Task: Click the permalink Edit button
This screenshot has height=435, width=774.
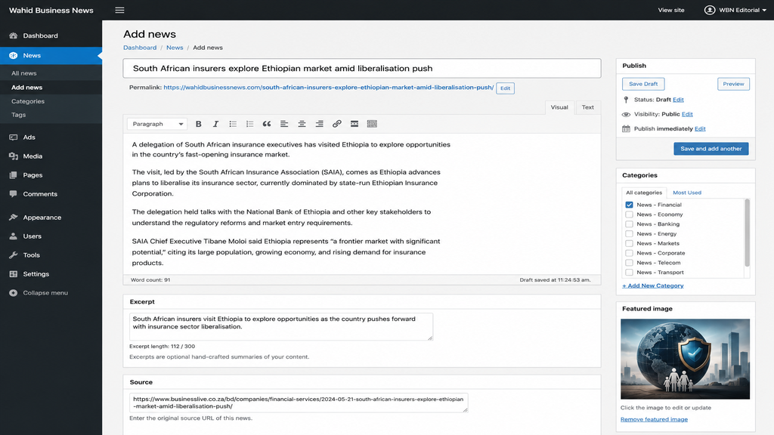Action: [505, 88]
